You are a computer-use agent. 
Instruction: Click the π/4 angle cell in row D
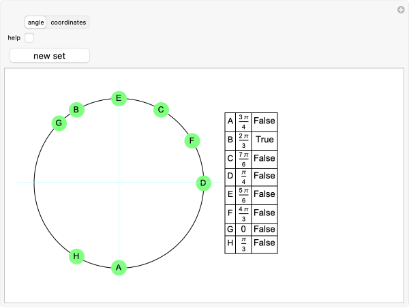243,176
